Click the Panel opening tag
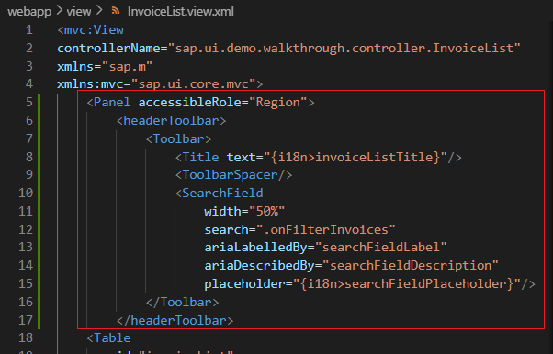553x354 pixels. tap(108, 102)
